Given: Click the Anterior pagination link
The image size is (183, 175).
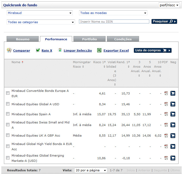Looking at the screenshot, I should 144,170.
